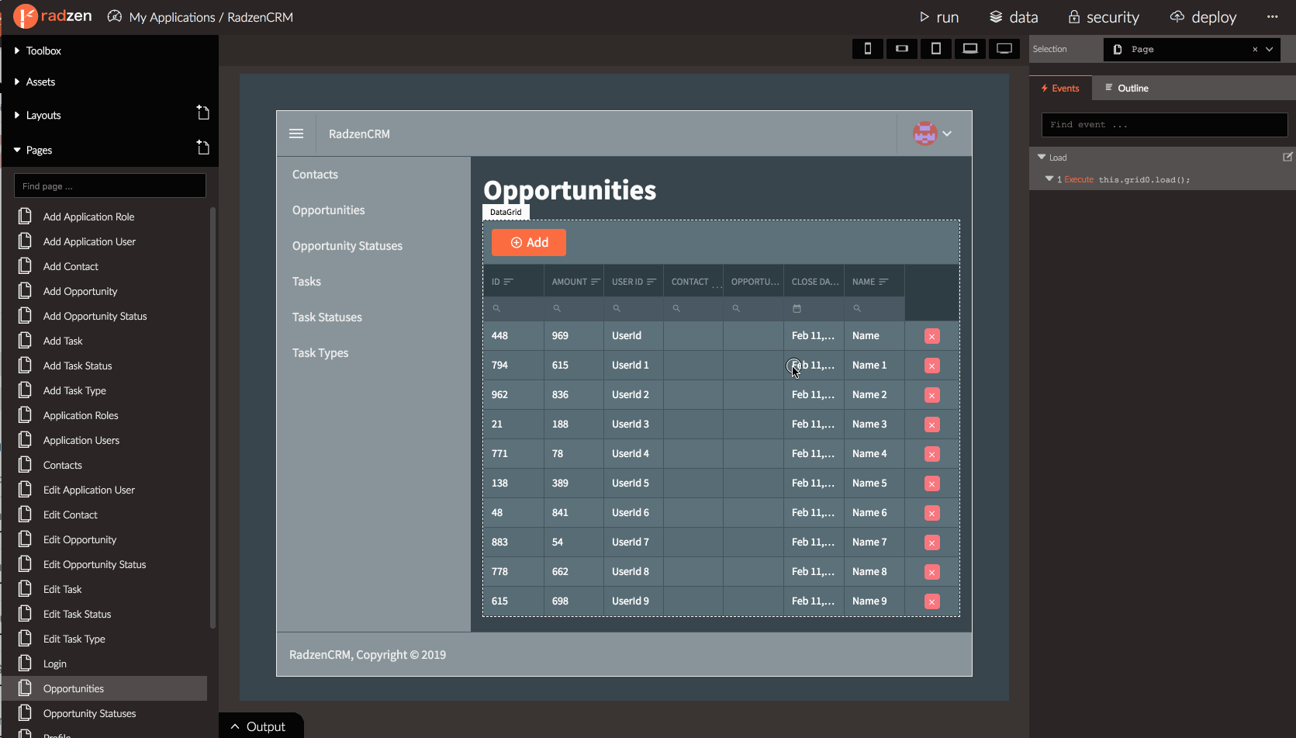Collapse the Execute this.grid0.load() action
The image size is (1296, 738).
tap(1049, 179)
